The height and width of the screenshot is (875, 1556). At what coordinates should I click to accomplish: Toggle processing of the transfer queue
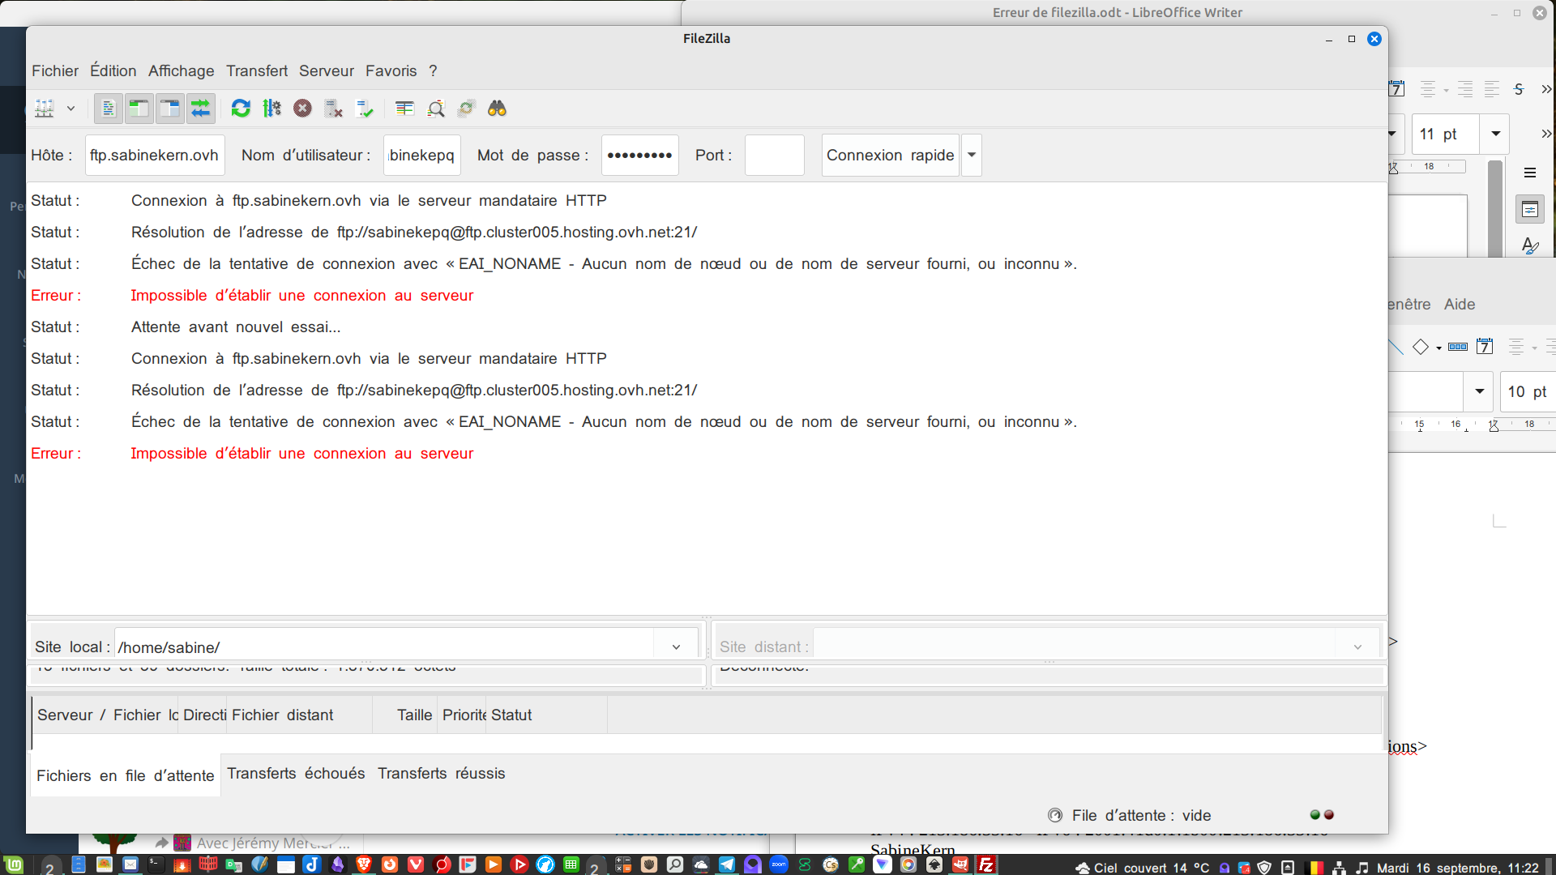pos(271,109)
